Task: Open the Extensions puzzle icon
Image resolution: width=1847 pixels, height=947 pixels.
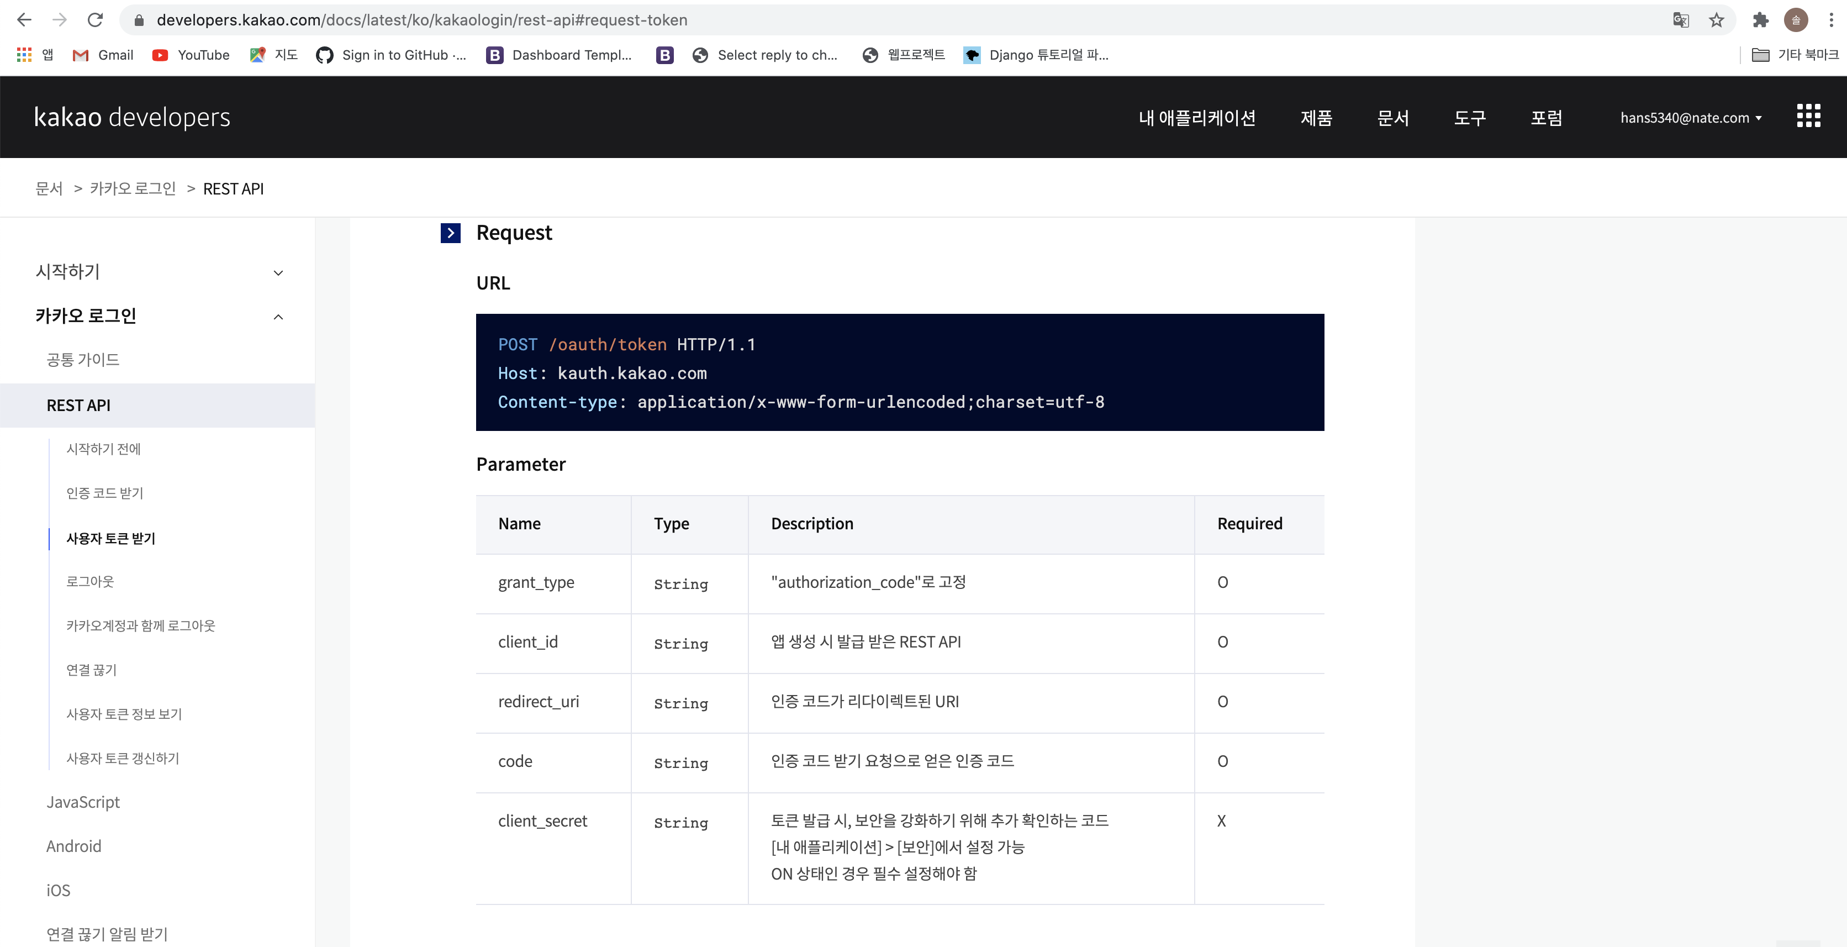Action: coord(1760,20)
